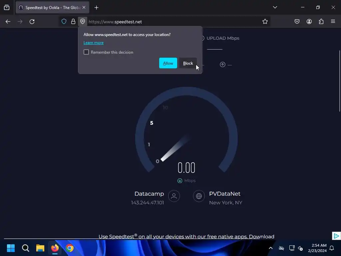
Task: Open the notification bell icon
Action: (x=332, y=248)
